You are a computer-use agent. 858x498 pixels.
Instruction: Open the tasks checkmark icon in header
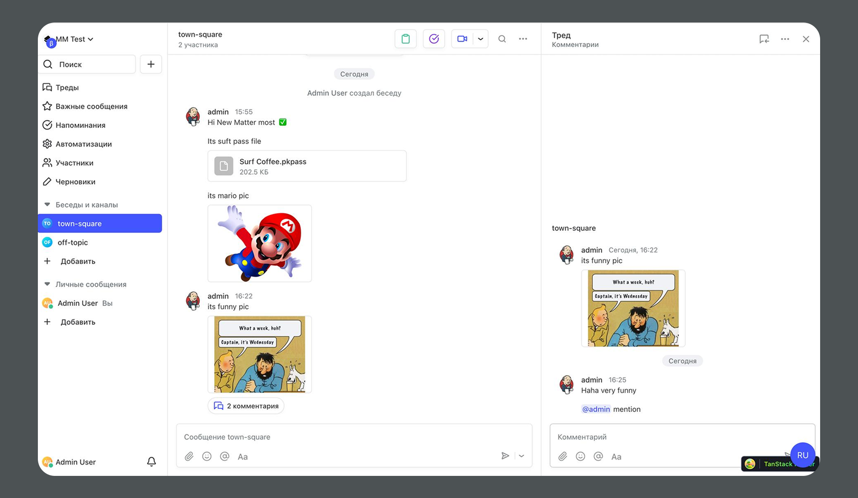coord(434,39)
